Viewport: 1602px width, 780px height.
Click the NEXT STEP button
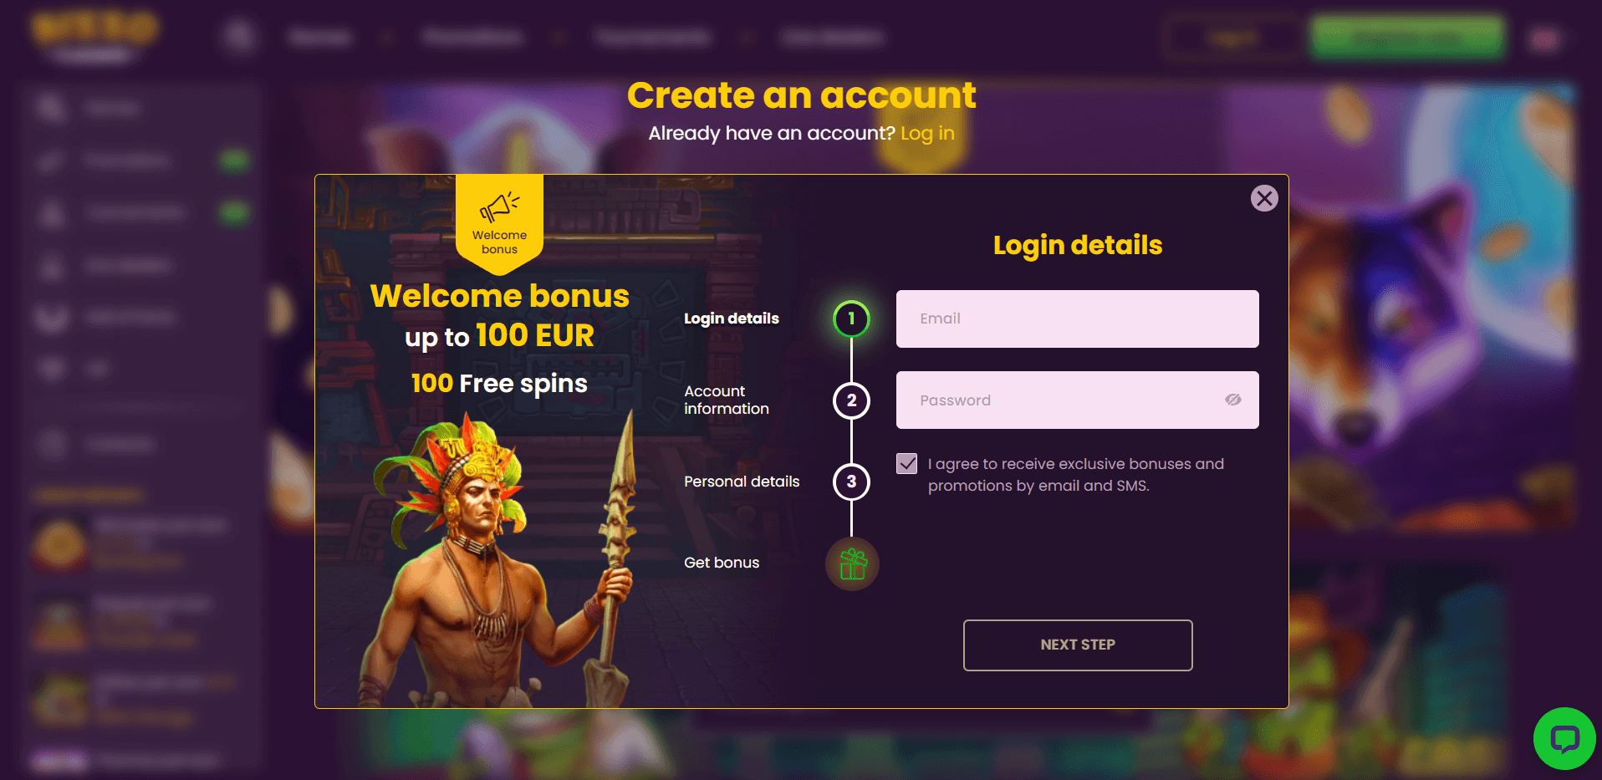pyautogui.click(x=1078, y=645)
